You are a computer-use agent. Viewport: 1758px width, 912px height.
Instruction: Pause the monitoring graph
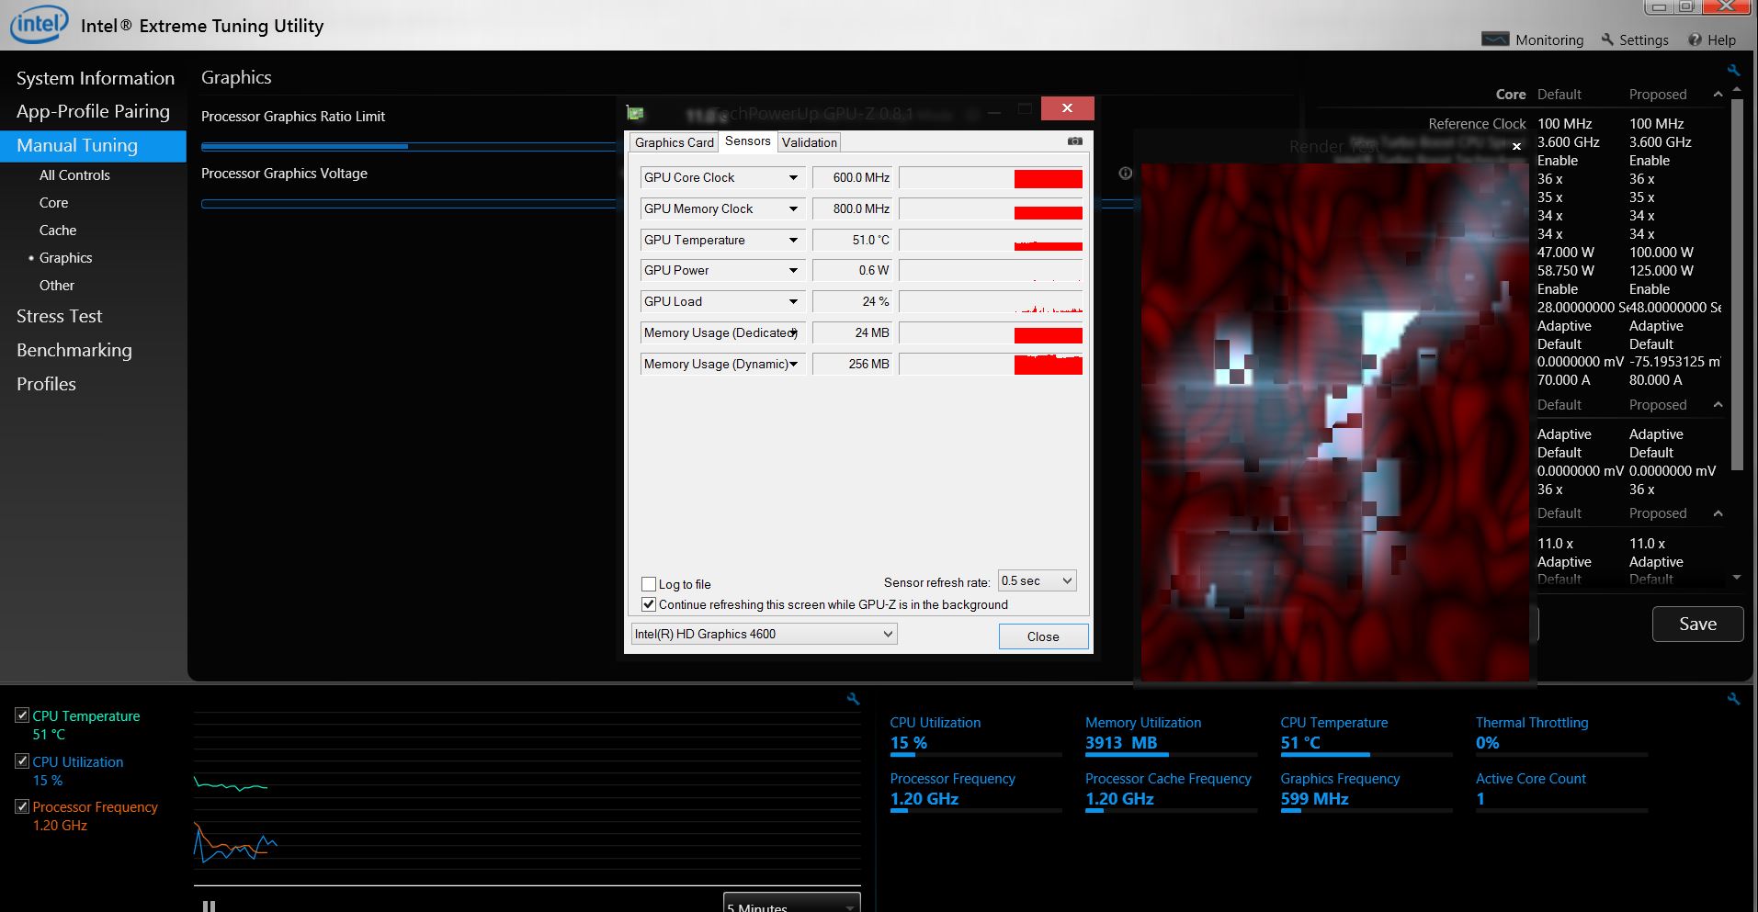tap(209, 906)
